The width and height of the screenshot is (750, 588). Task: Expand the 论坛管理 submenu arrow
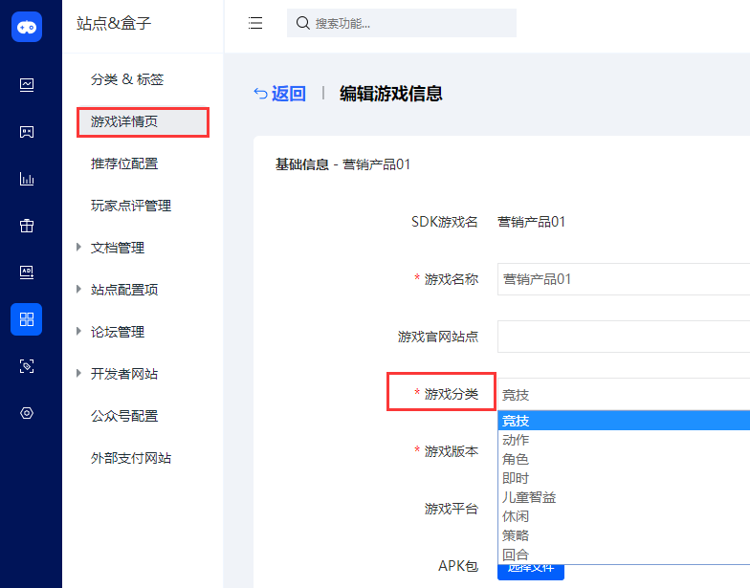tap(78, 331)
